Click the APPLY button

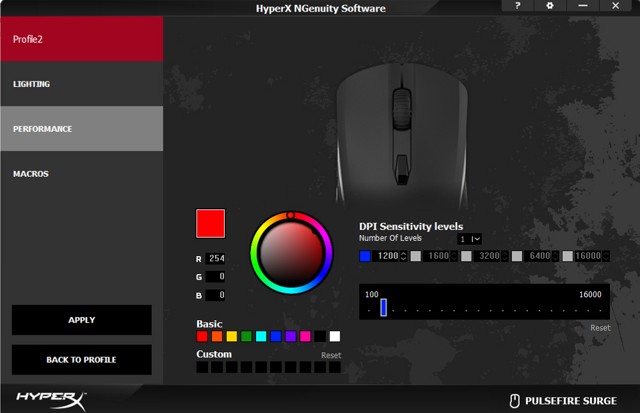click(82, 320)
